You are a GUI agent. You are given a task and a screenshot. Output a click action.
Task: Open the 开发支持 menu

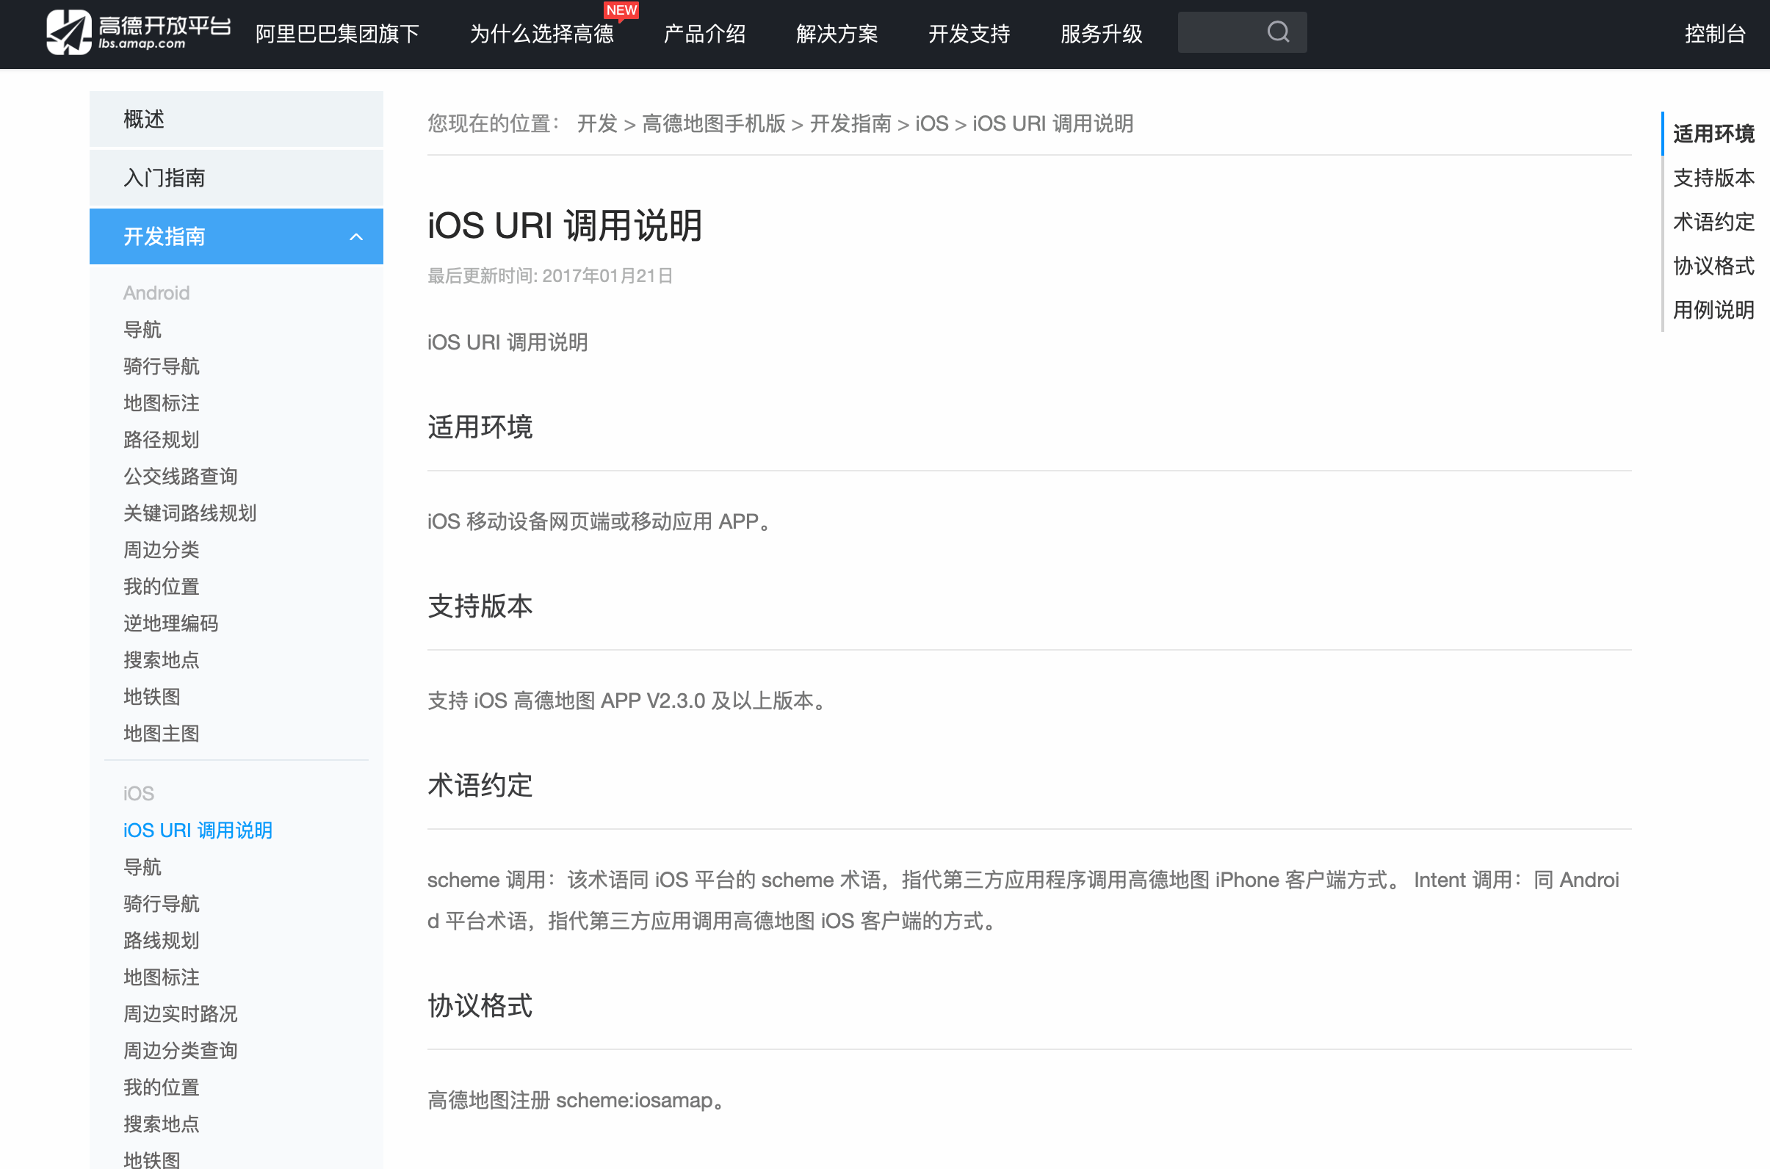coord(969,35)
